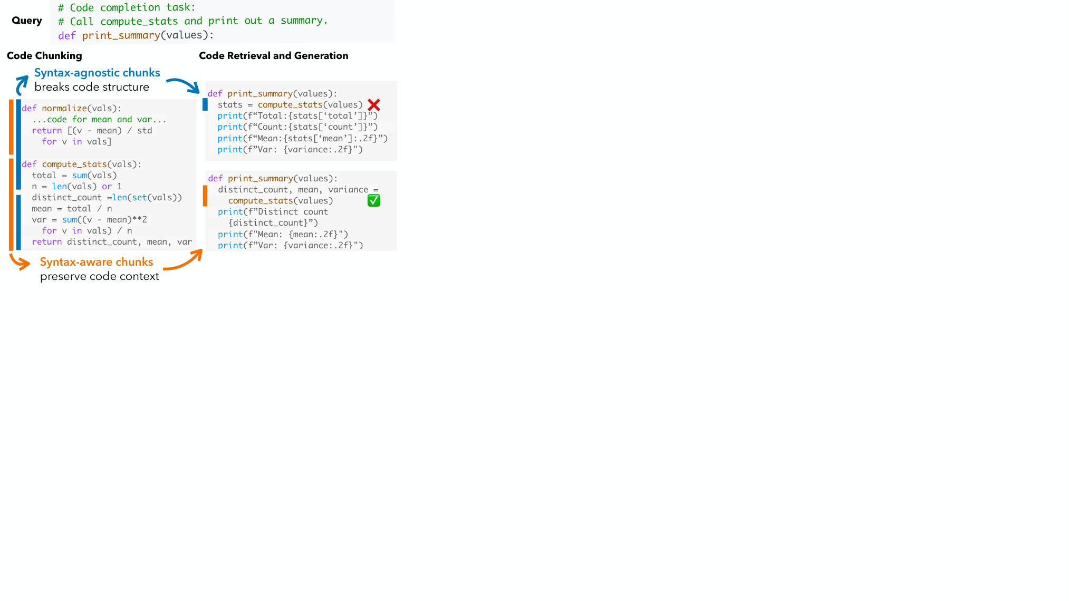Click the print "Total:{stats['total']}" line

click(297, 116)
